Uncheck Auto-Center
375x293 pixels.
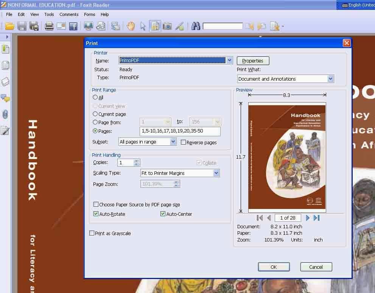click(x=163, y=214)
